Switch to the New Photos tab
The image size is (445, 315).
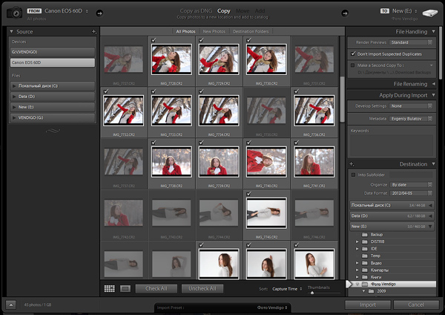pyautogui.click(x=214, y=31)
